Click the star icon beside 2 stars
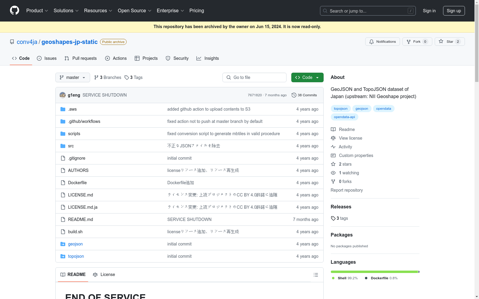Screen dimensions: 479x299 point(333,164)
